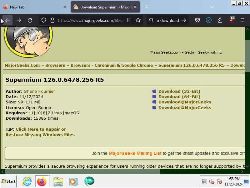Open Windows Media Player from taskbar
Screen dimensions: 250x188
click(x=73, y=181)
